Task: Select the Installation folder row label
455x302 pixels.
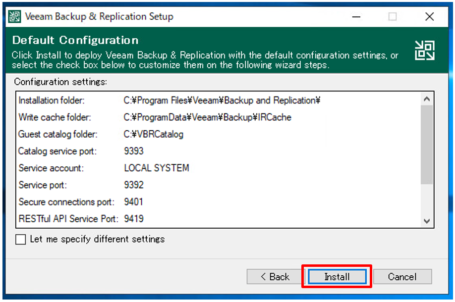Action: coord(52,101)
